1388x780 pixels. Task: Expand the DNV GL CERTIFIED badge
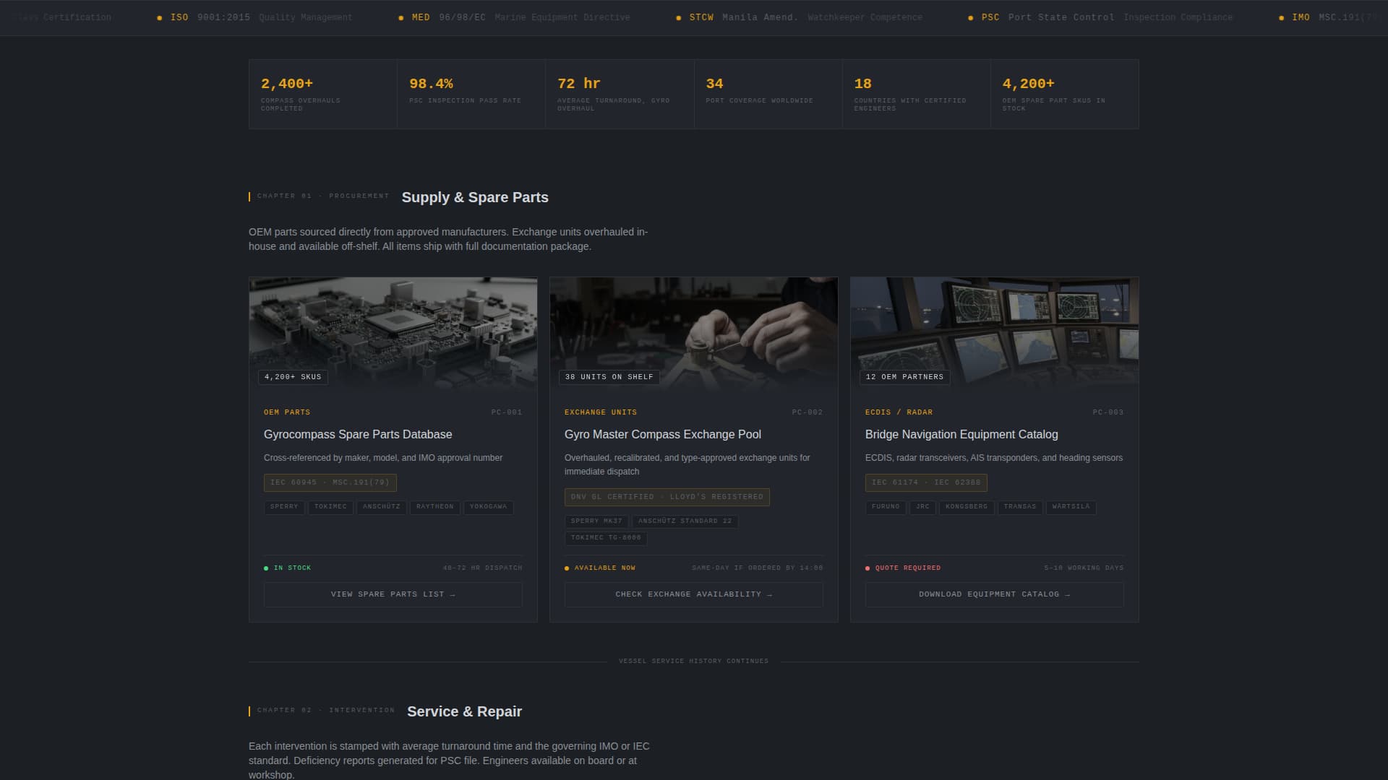click(667, 497)
